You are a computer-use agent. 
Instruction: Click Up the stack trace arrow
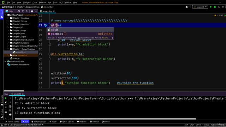[x=10, y=98]
